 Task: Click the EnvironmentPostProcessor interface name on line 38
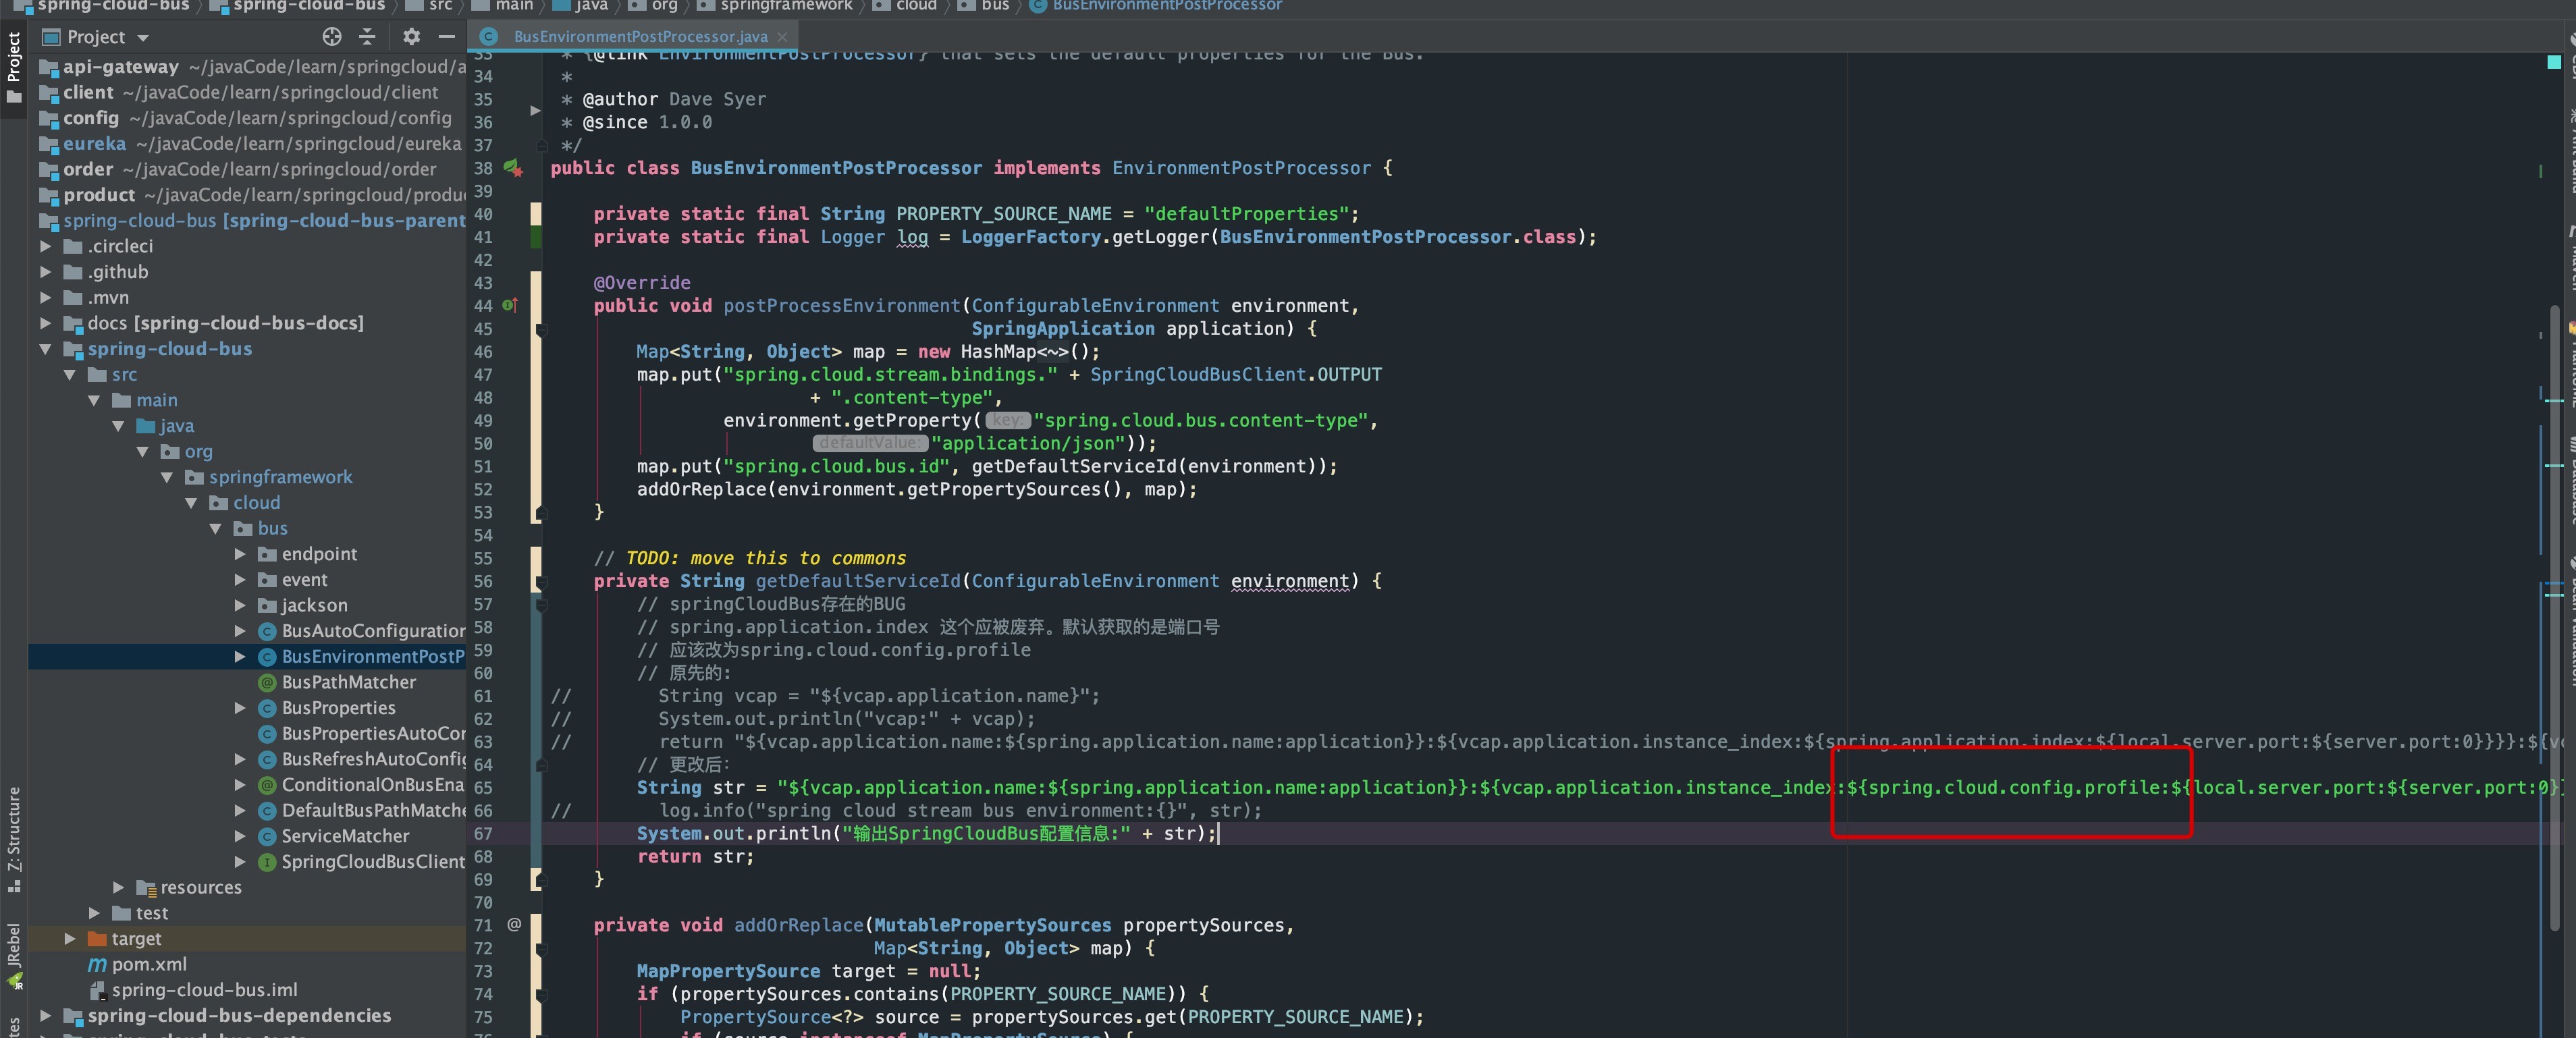pos(1241,168)
